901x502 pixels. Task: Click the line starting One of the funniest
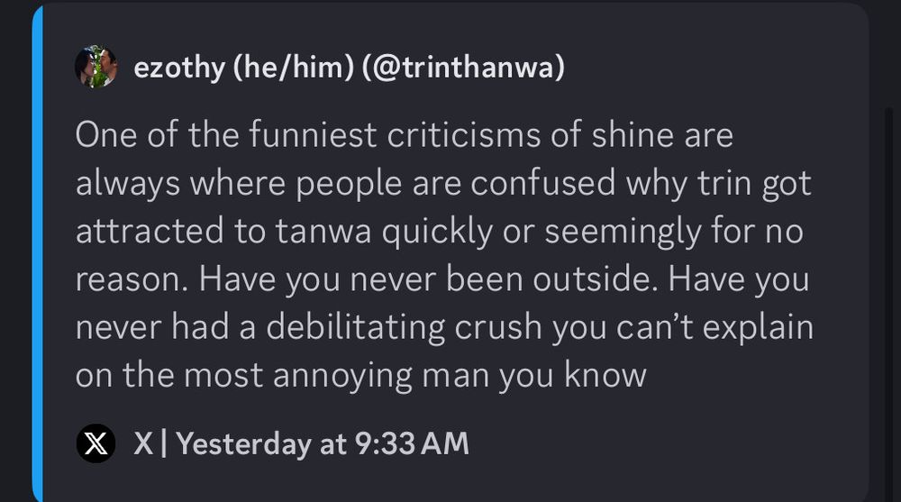(x=404, y=135)
